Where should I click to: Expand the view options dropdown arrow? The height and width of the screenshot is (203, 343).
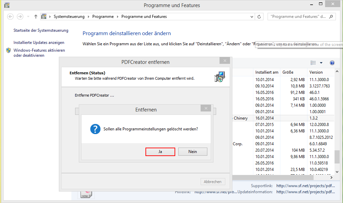coord(321,63)
